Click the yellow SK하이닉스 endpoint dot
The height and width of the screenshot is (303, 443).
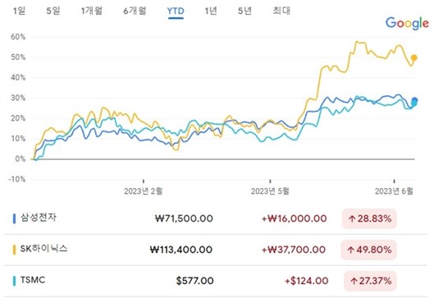click(414, 57)
